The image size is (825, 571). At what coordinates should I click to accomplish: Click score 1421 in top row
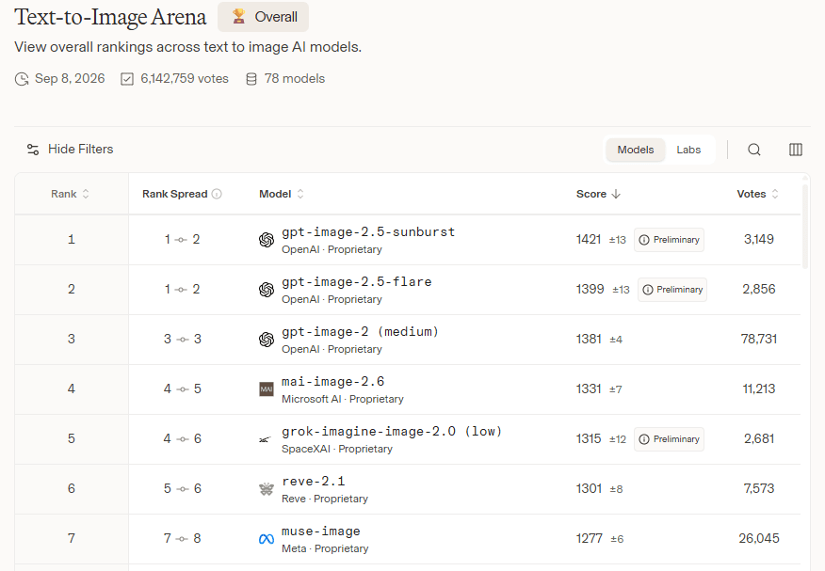tap(589, 240)
